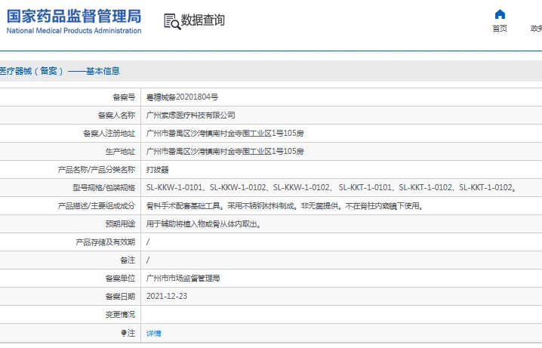Click the bullet icon beside 注
The height and width of the screenshot is (348, 542).
pos(123,333)
